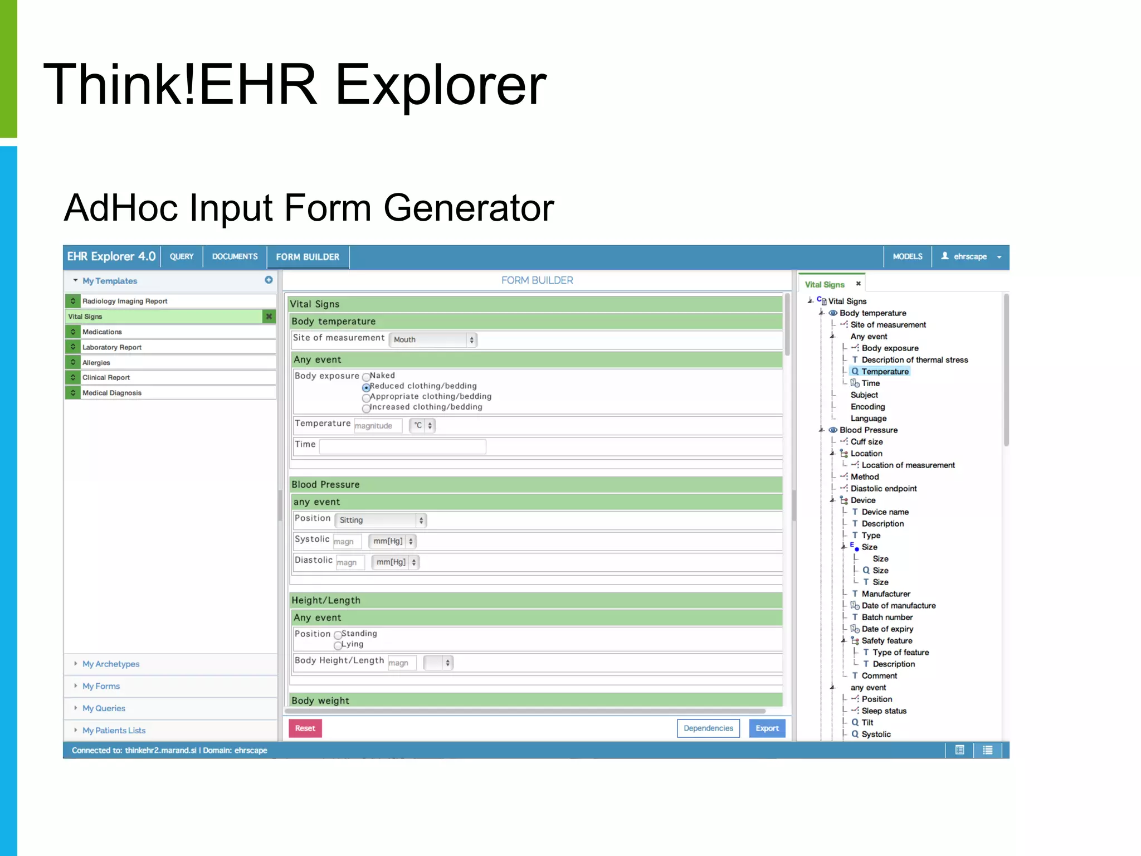Screen dimensions: 1141x856
Task: Select Reduced clothing/bedding radio button
Action: (x=366, y=387)
